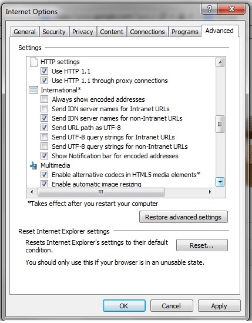This screenshot has width=252, height=323.
Task: Click the Reset... button
Action: [x=202, y=245]
